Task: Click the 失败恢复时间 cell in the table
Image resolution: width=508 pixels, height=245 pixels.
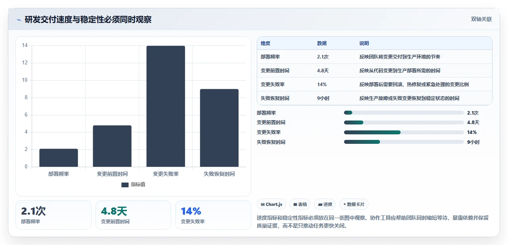Action: tap(275, 98)
